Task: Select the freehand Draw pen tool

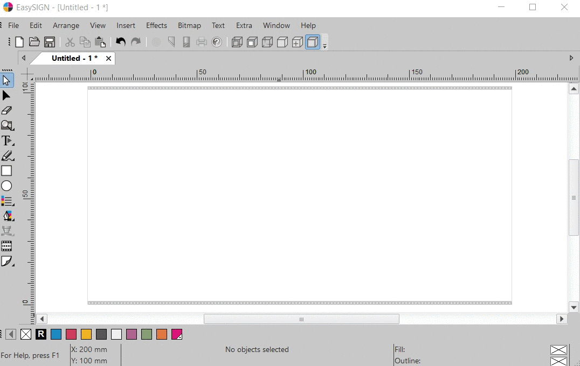Action: point(7,156)
